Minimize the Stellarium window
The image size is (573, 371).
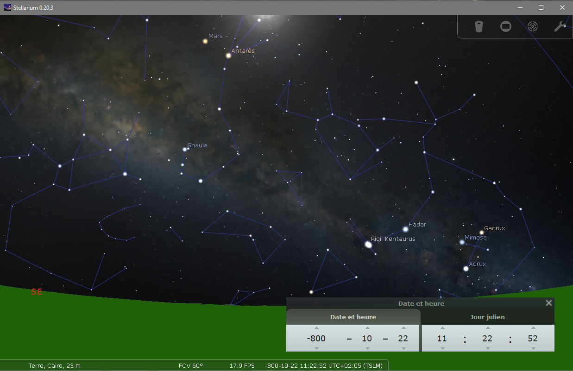click(520, 7)
